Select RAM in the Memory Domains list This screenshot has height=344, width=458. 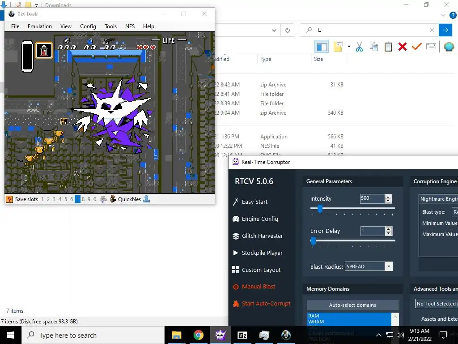pos(349,316)
